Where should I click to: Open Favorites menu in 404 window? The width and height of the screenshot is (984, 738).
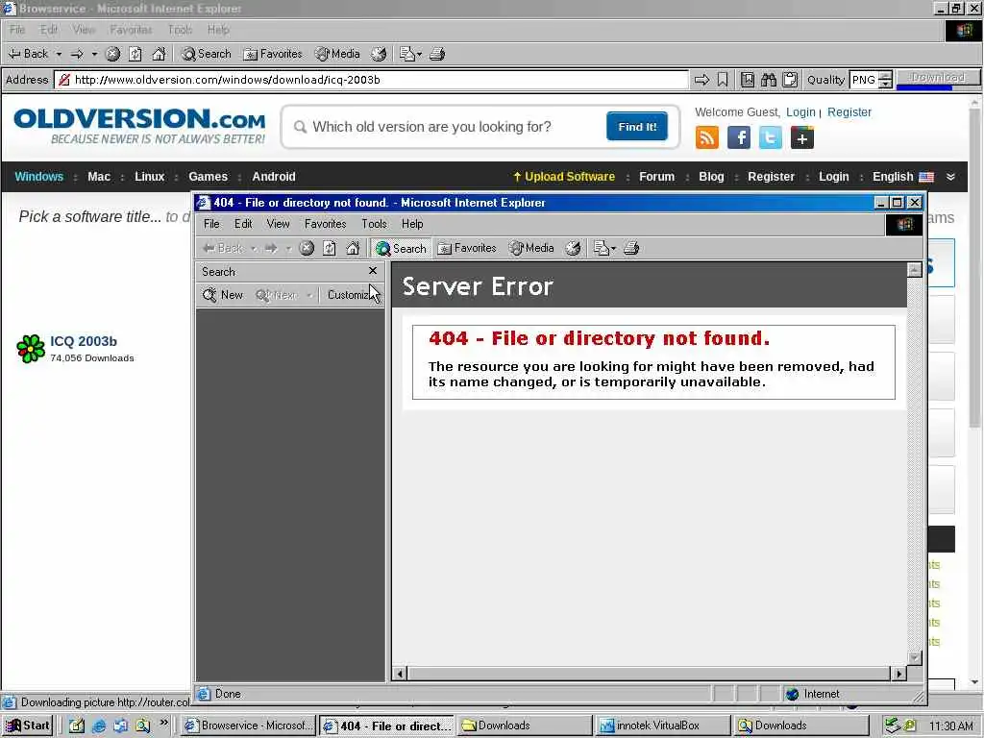click(325, 224)
